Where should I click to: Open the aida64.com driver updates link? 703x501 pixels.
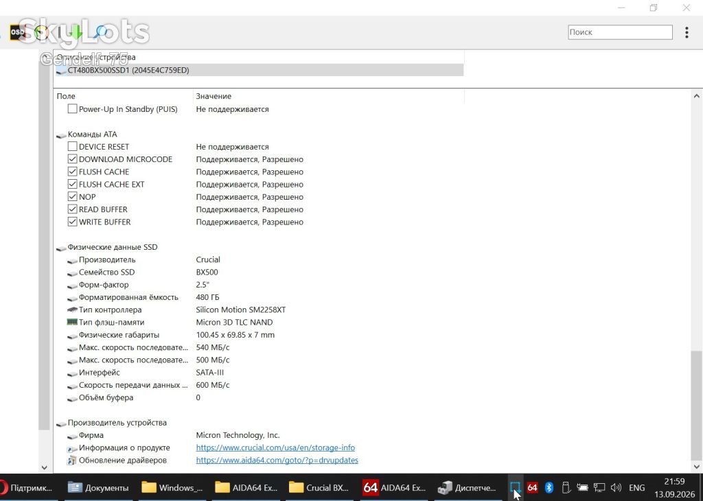click(x=277, y=461)
